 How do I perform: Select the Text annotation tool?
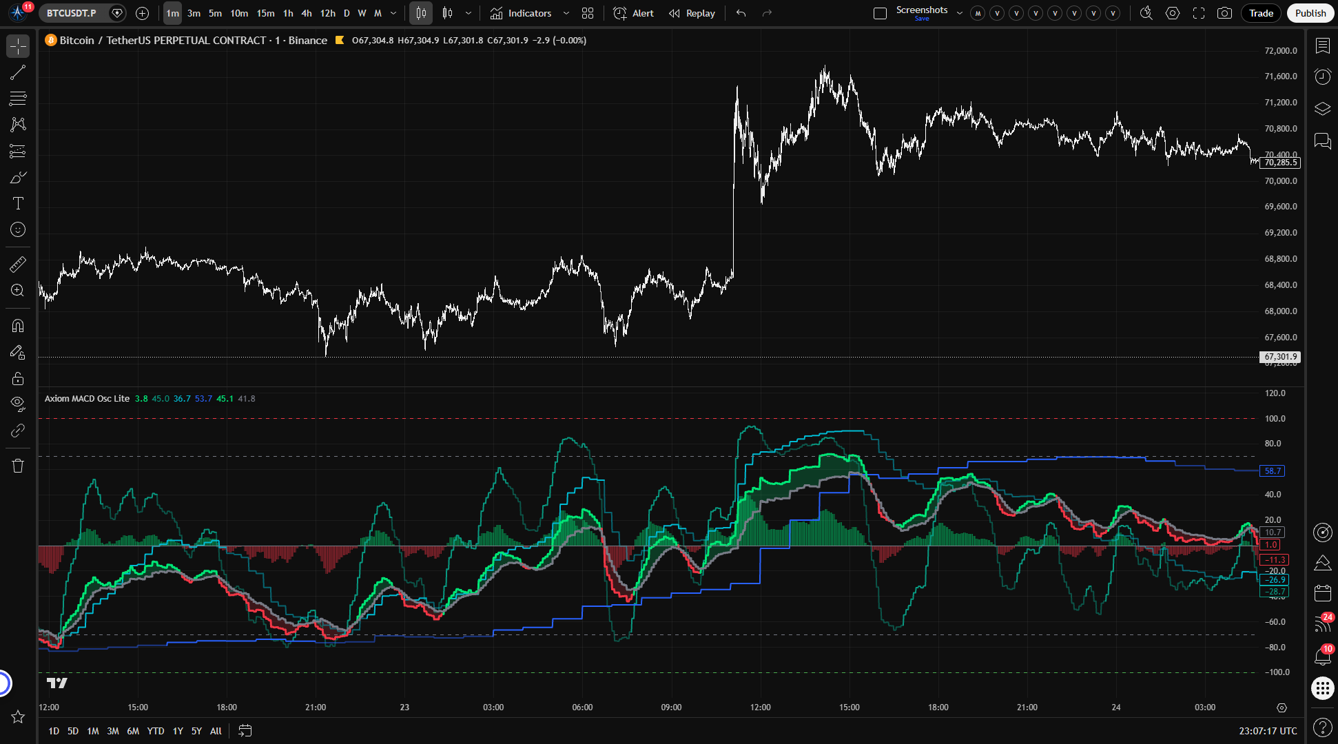click(x=18, y=203)
